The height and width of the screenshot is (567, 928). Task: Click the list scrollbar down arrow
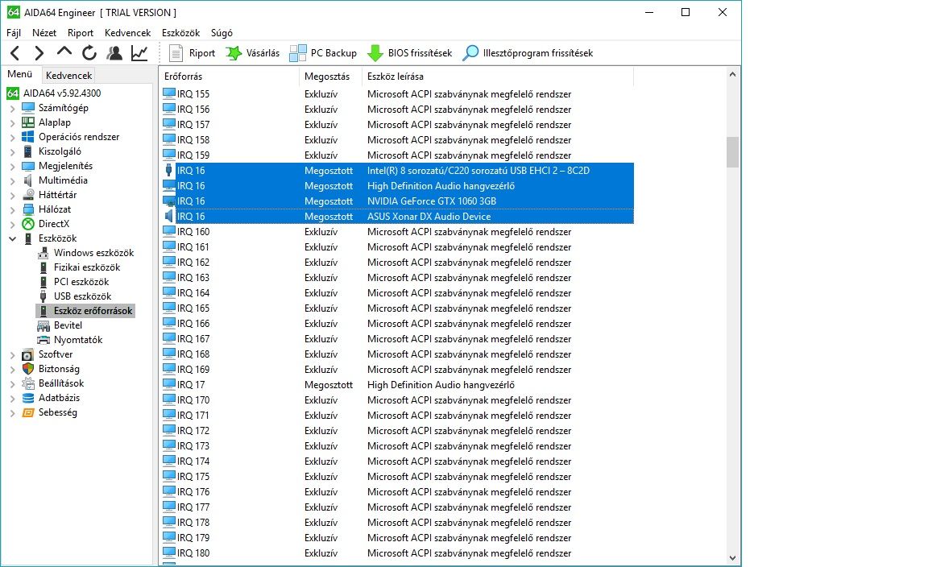733,558
